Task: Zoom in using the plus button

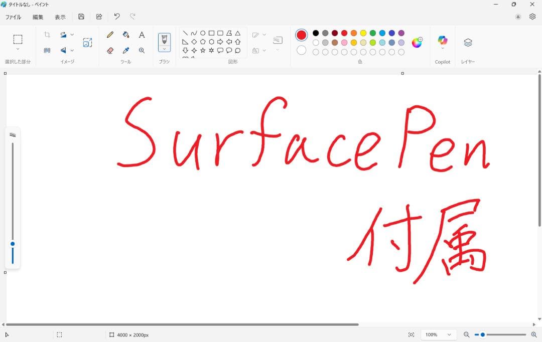Action: point(534,334)
